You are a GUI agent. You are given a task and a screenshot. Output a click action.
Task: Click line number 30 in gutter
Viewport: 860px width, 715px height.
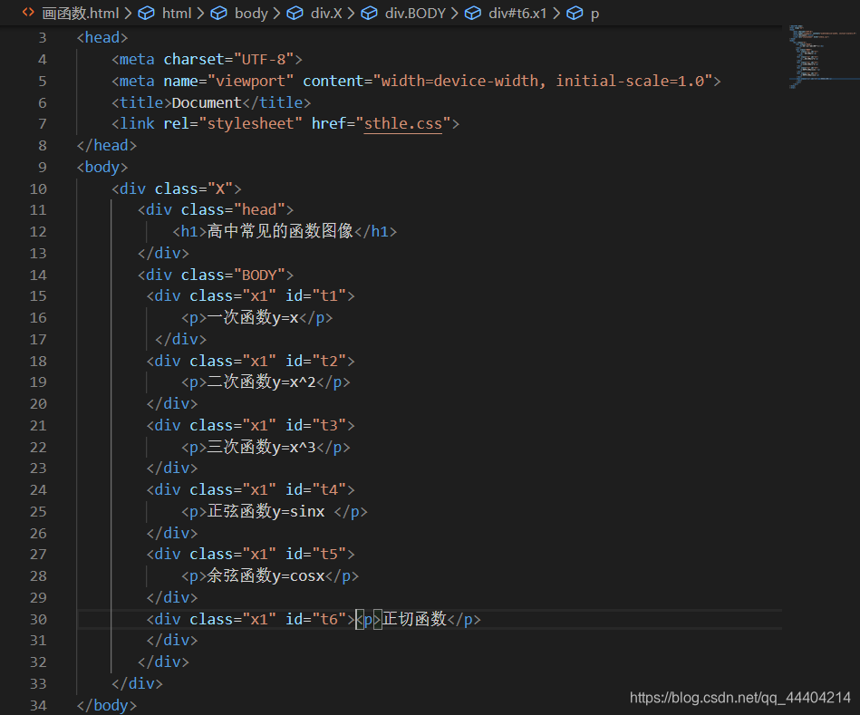[38, 619]
